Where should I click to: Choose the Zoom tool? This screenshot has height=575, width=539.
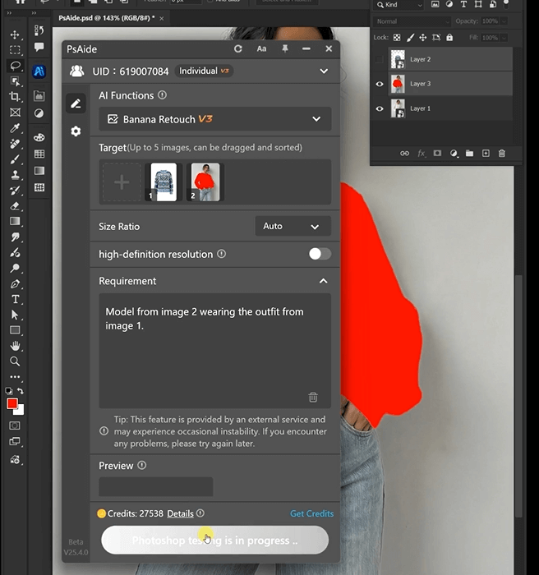tap(15, 361)
